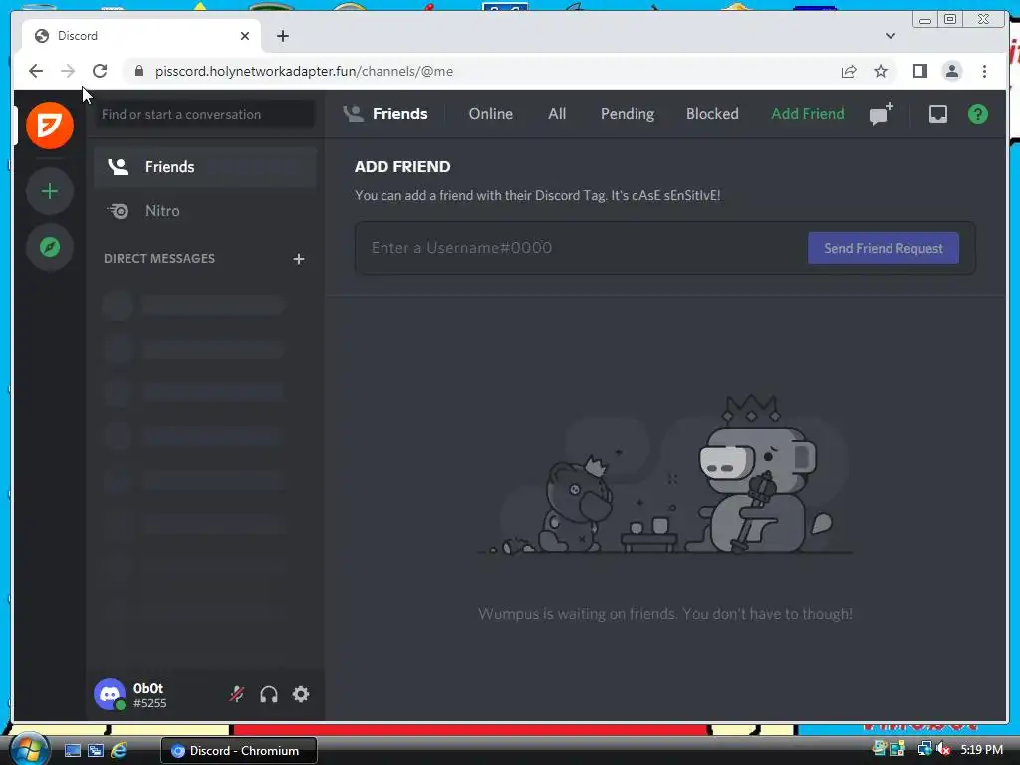The image size is (1020, 765).
Task: Click the padlock site info icon
Action: [139, 71]
